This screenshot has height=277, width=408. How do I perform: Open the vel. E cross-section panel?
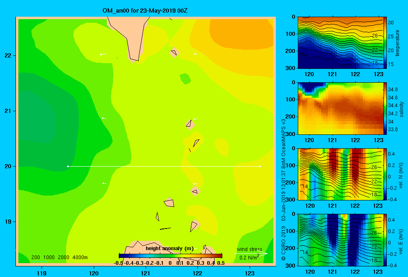341,240
